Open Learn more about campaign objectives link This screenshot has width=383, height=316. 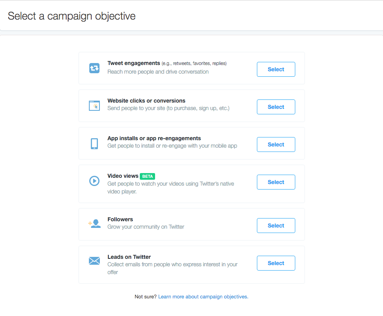click(x=203, y=297)
